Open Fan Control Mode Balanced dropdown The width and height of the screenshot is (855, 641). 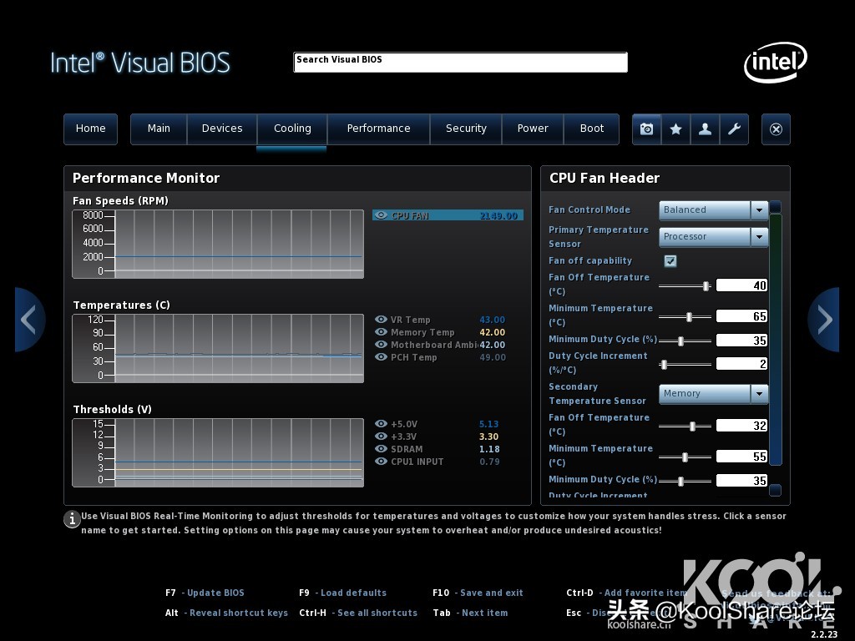(x=714, y=209)
